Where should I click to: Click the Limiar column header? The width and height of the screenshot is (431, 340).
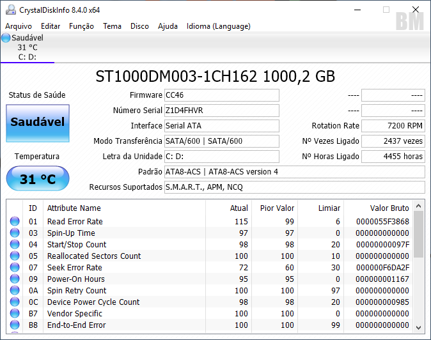tap(321, 208)
